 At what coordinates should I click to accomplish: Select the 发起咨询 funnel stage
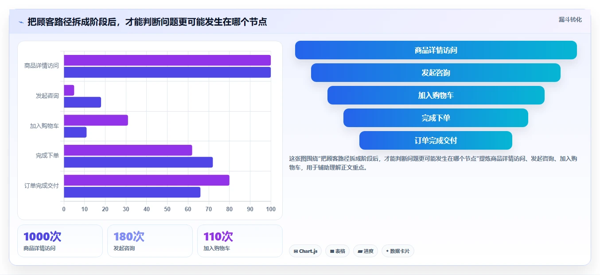(x=436, y=73)
